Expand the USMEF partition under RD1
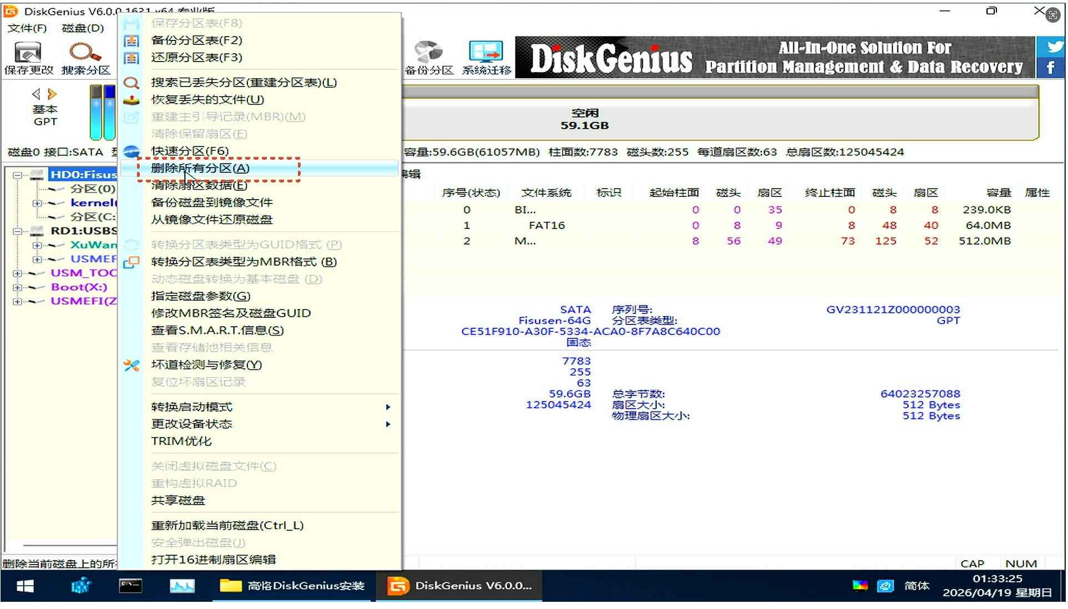The image size is (1068, 609). pos(37,259)
